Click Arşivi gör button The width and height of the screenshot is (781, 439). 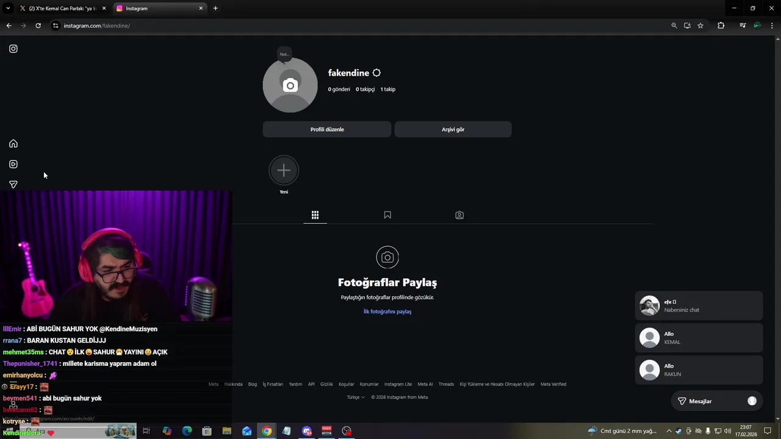point(453,129)
